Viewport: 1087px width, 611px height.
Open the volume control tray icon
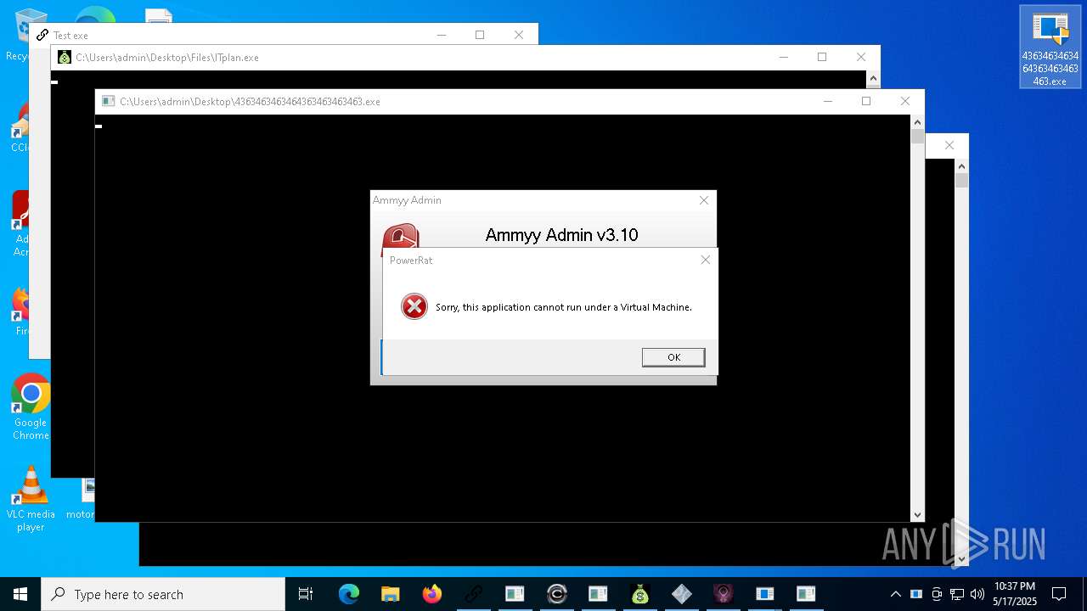pos(977,594)
